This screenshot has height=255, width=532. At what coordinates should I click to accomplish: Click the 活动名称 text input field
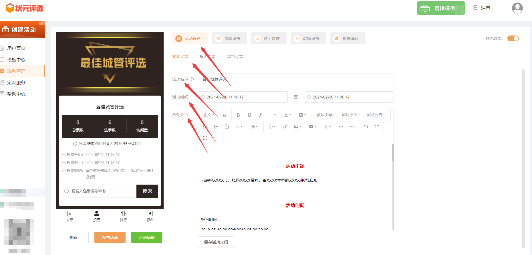click(295, 79)
